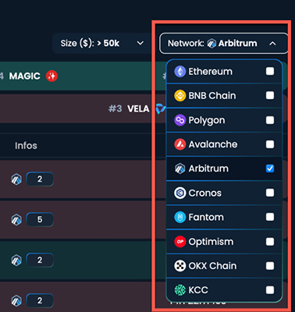Click the BNB Chain yellow icon

pos(179,96)
